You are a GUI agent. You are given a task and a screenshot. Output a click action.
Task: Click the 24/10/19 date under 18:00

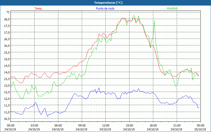point(153,129)
